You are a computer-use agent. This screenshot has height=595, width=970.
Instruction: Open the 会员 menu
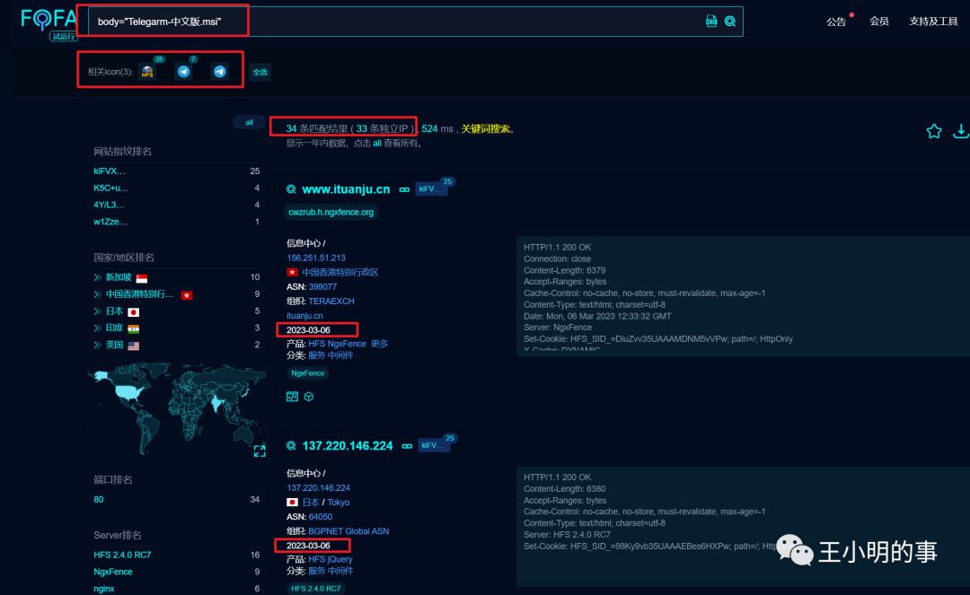click(879, 22)
